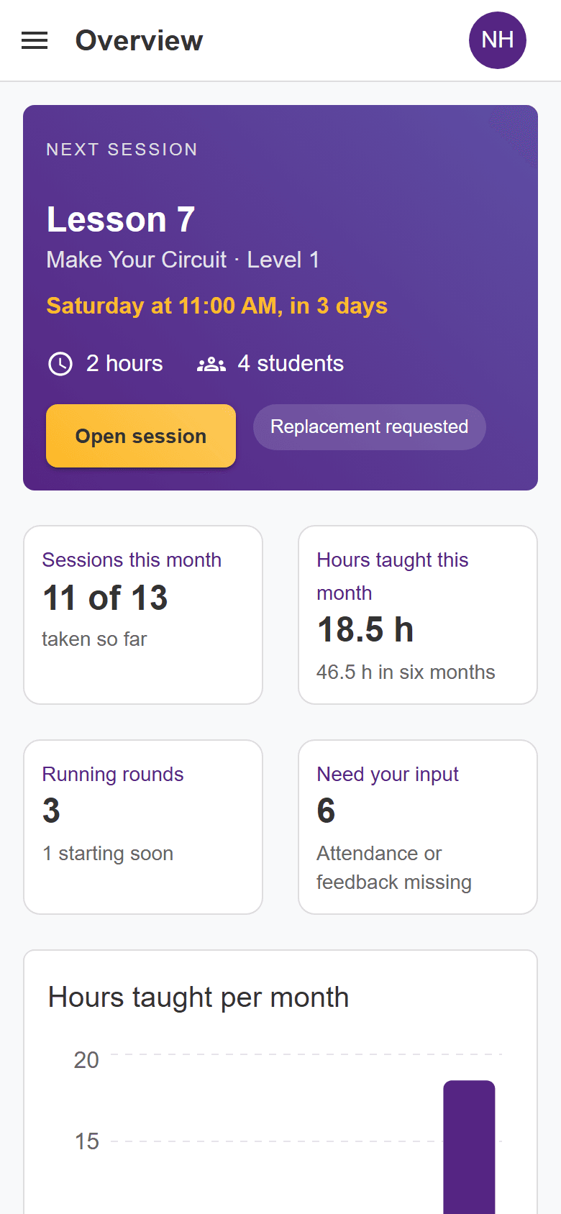Click the '11 of 13' value
The width and height of the screenshot is (561, 1214).
click(x=105, y=598)
